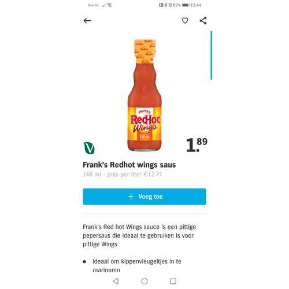This screenshot has height=289, width=289.
Task: Click the blue vertical scroll indicator
Action: 212,55
